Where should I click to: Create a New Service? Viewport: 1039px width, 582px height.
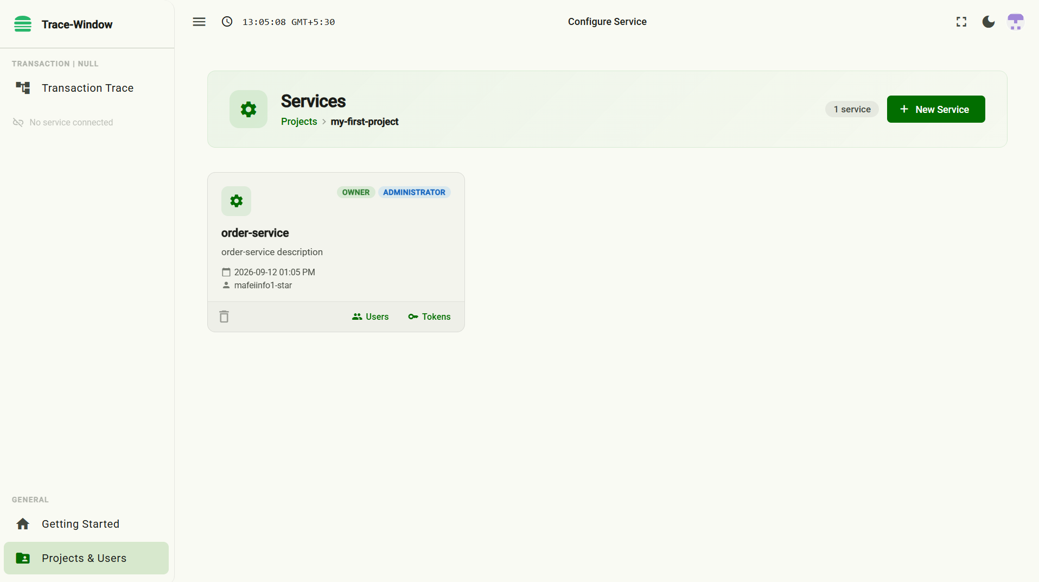936,109
